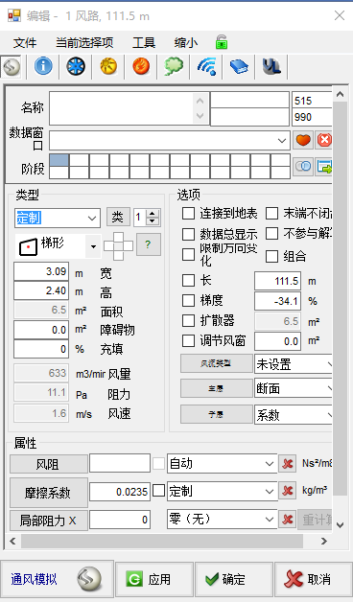Screen dimensions: 353x602
Task: Check the 末端不闭合 checkbox
Action: (x=272, y=214)
